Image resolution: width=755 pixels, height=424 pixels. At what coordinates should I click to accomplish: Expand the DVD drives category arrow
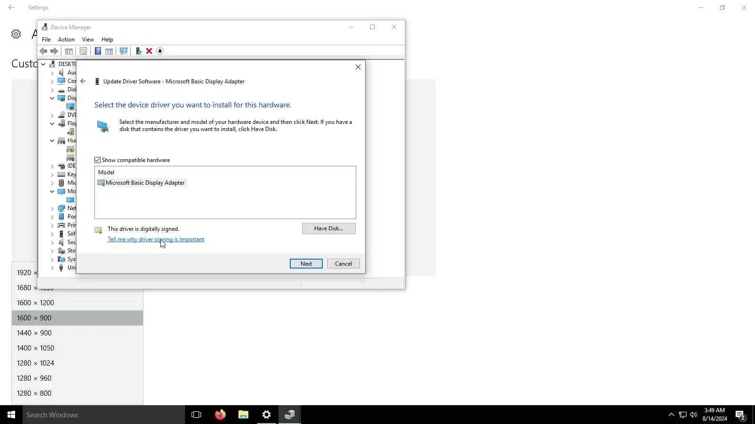coord(52,115)
